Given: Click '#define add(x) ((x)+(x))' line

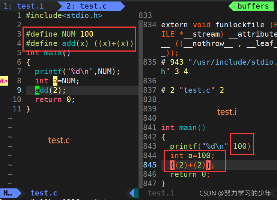Looking at the screenshot, I should (80, 43).
